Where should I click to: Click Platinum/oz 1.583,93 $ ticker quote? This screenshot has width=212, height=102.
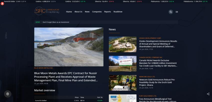point(162,1)
